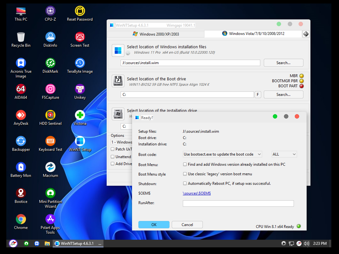This screenshot has height=254, width=339.
Task: Launch Acronis True Image icon
Action: pos(21,68)
